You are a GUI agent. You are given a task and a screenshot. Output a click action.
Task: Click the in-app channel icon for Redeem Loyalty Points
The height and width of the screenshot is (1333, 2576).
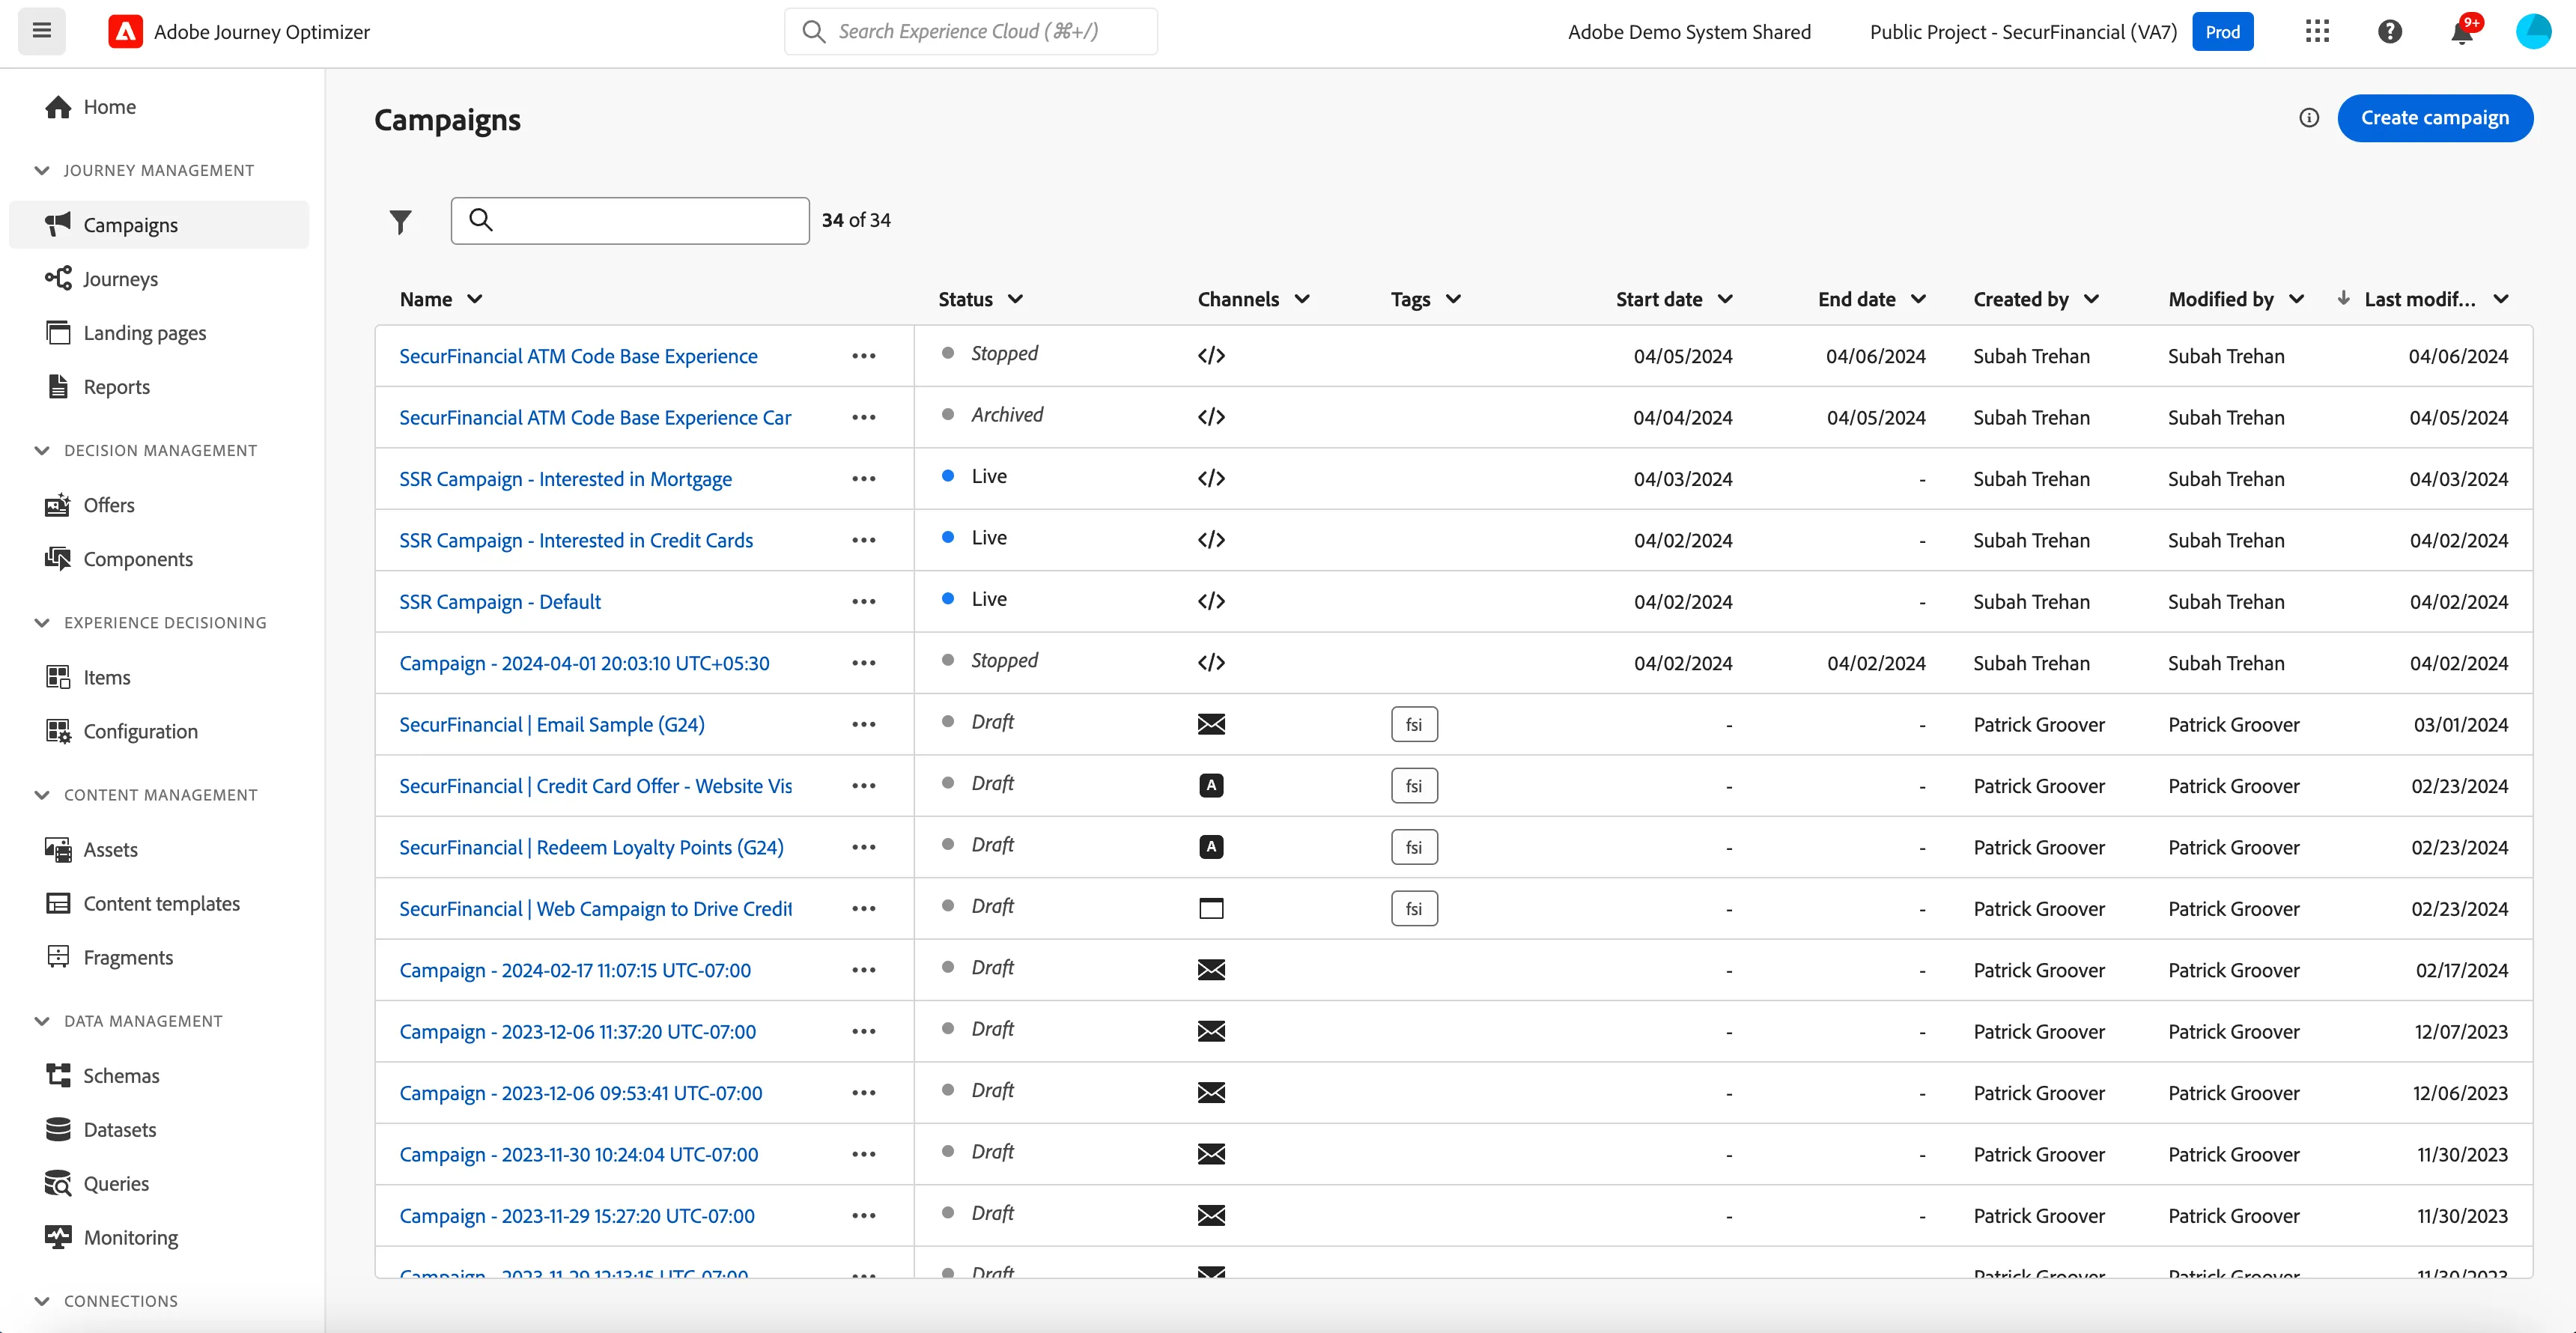1211,847
